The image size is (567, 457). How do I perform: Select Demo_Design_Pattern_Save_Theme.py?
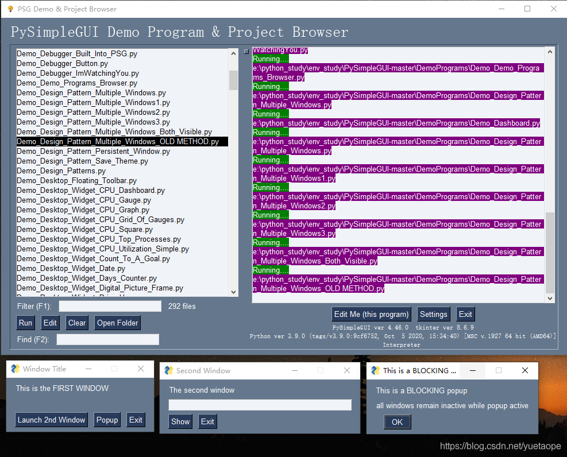pos(122,161)
